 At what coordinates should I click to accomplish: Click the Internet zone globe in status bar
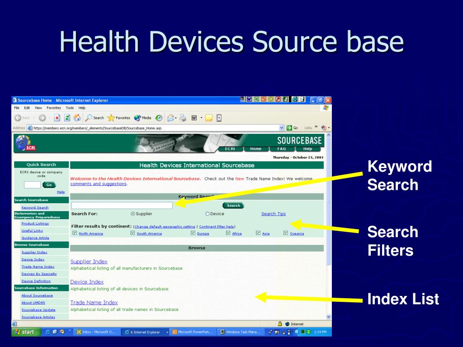click(x=287, y=324)
